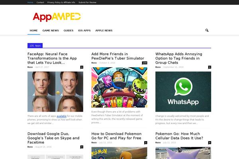The height and width of the screenshot is (159, 239).
Task: Click author Ross under WhatsApp article
Action: (x=158, y=67)
